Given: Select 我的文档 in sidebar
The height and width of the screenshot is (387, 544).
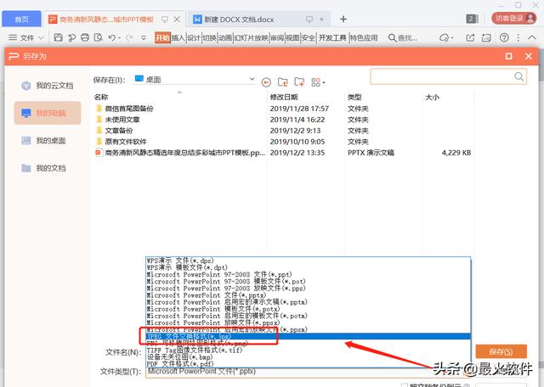Looking at the screenshot, I should click(x=48, y=168).
